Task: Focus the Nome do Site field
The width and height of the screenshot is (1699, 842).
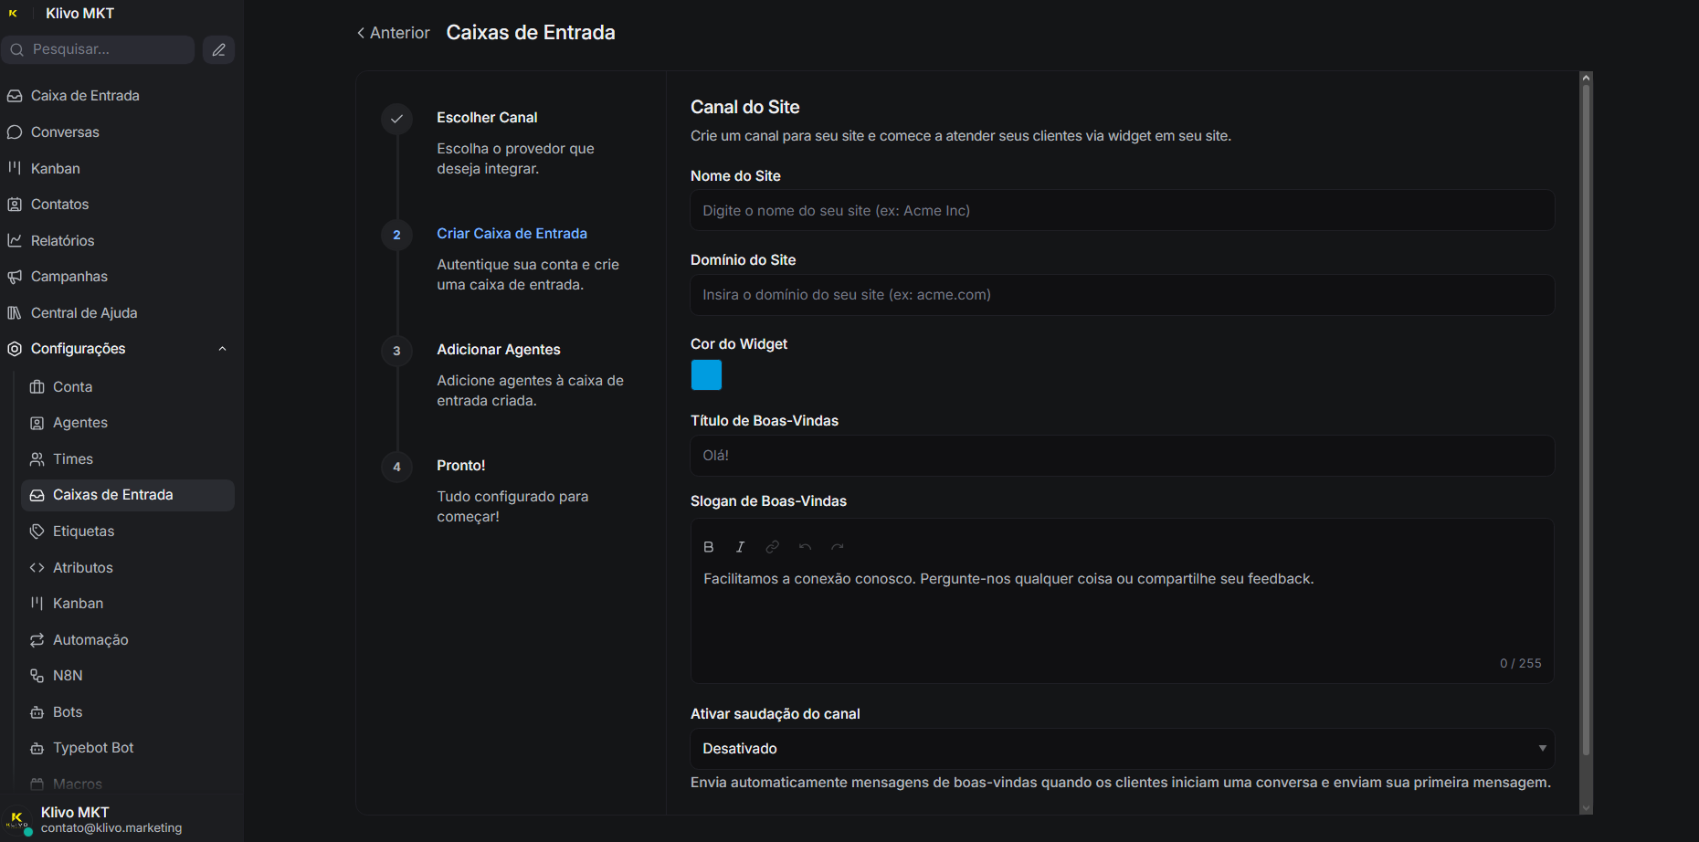Action: (x=1122, y=211)
